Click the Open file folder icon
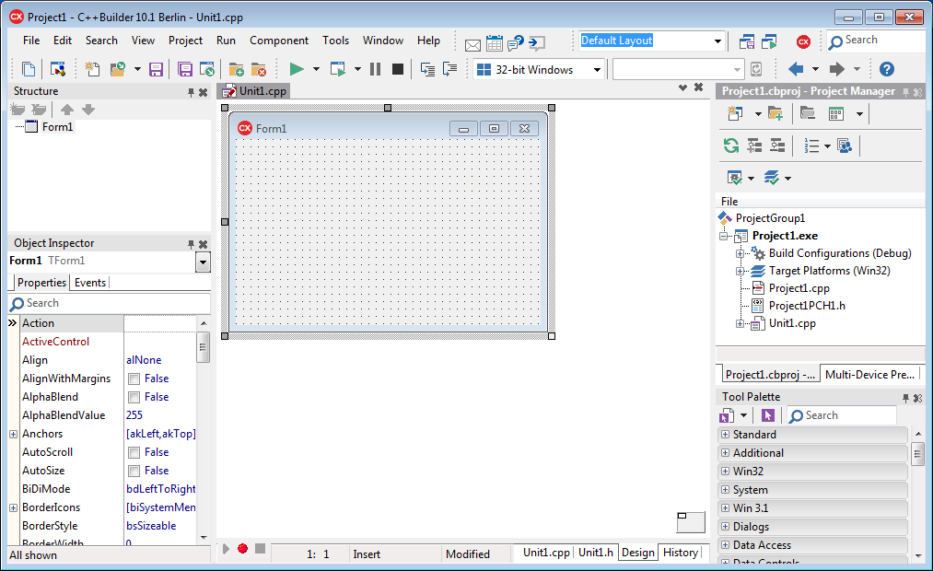Viewport: 933px width, 571px height. tap(118, 69)
